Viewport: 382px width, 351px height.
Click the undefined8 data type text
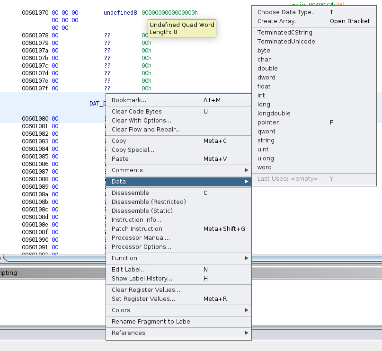[x=120, y=13]
